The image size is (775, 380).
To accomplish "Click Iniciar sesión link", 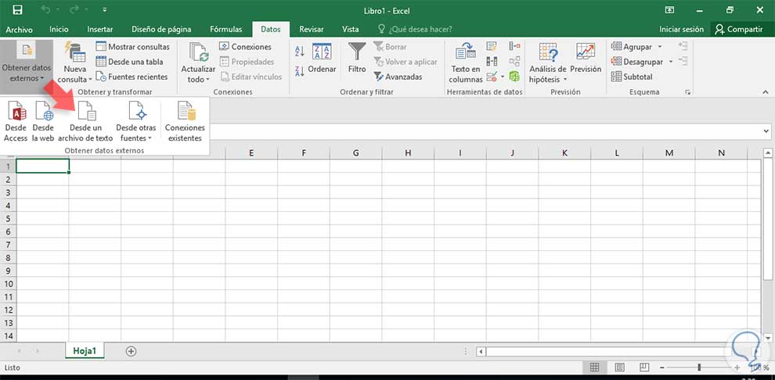I will [x=681, y=29].
